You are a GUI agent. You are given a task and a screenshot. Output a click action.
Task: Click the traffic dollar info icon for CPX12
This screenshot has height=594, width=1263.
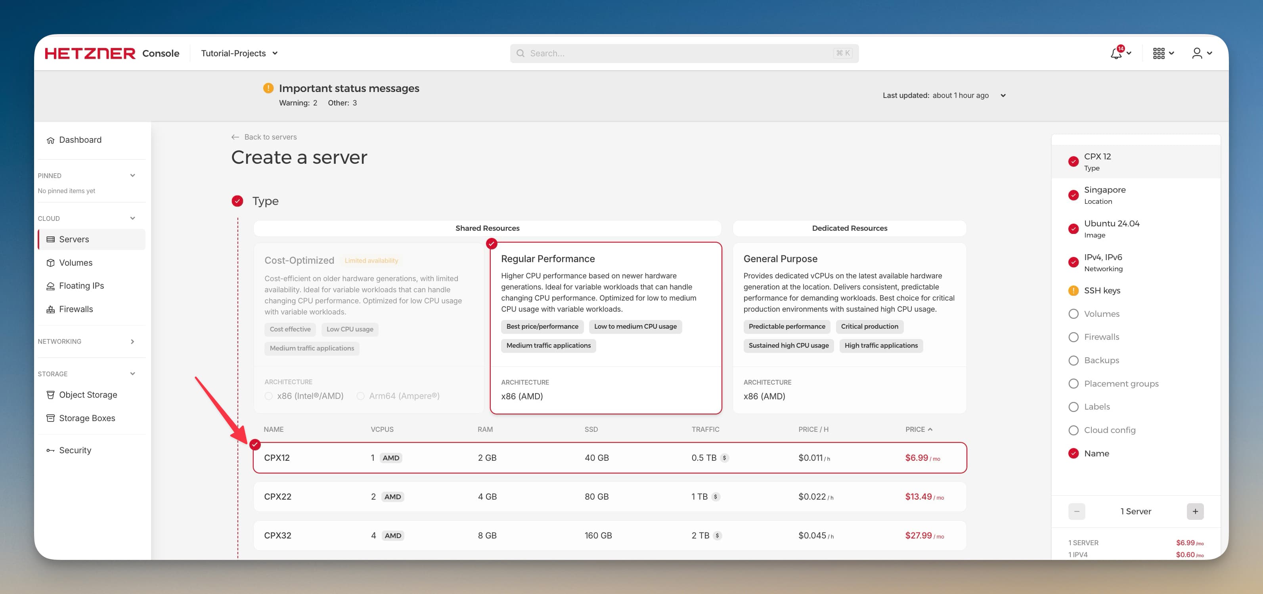coord(724,458)
